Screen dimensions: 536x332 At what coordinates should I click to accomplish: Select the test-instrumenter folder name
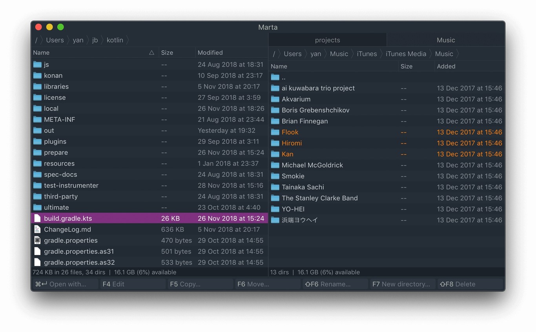tap(71, 185)
